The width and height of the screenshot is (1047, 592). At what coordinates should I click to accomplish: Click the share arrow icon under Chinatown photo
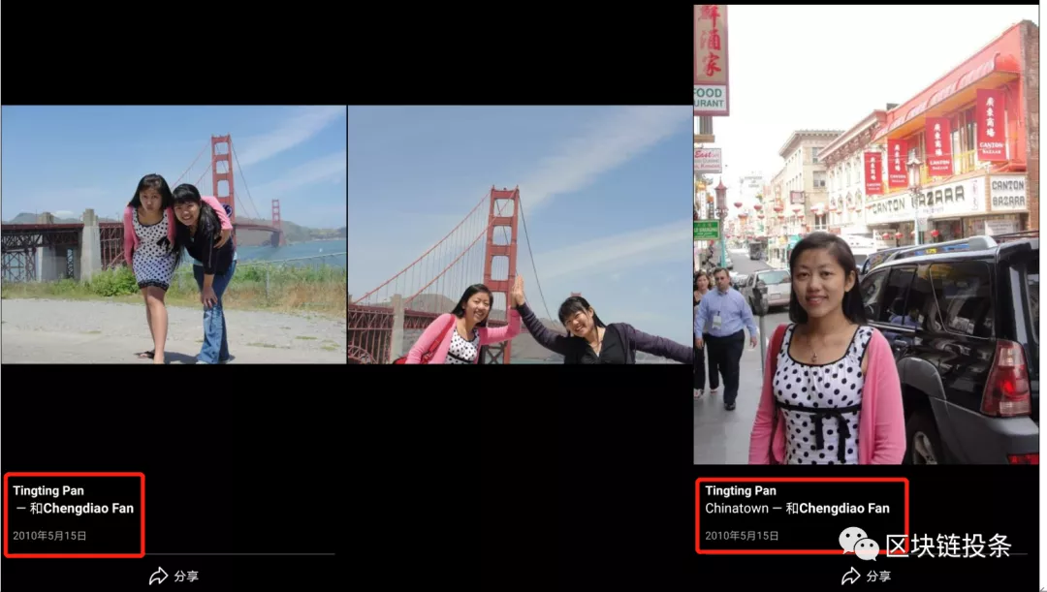tap(851, 576)
